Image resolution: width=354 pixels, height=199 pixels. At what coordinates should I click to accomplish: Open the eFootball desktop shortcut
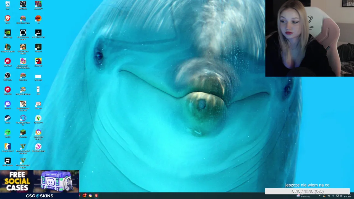point(38,5)
